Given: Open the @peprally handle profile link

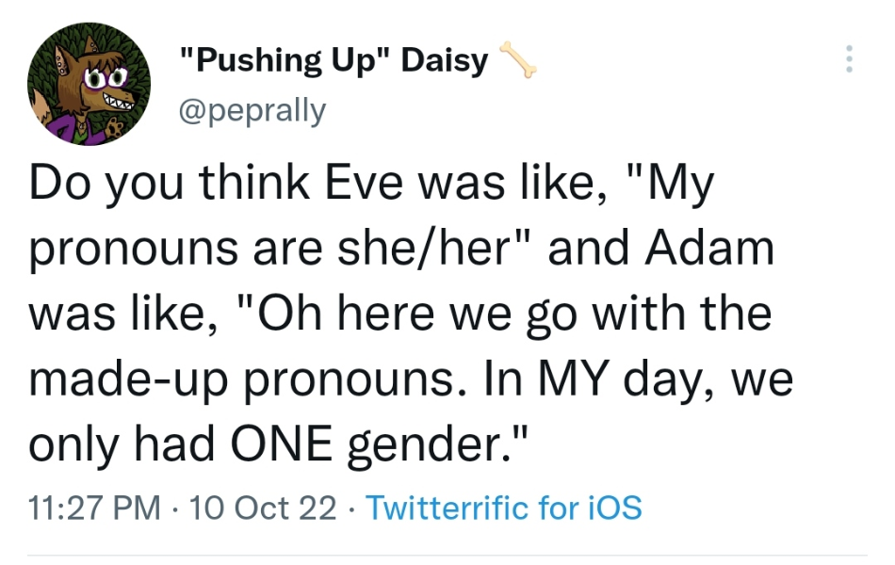Looking at the screenshot, I should [252, 110].
